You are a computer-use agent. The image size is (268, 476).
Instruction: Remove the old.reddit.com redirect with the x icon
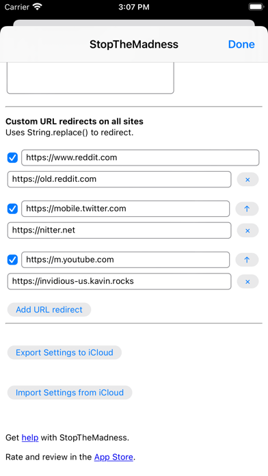click(x=247, y=179)
